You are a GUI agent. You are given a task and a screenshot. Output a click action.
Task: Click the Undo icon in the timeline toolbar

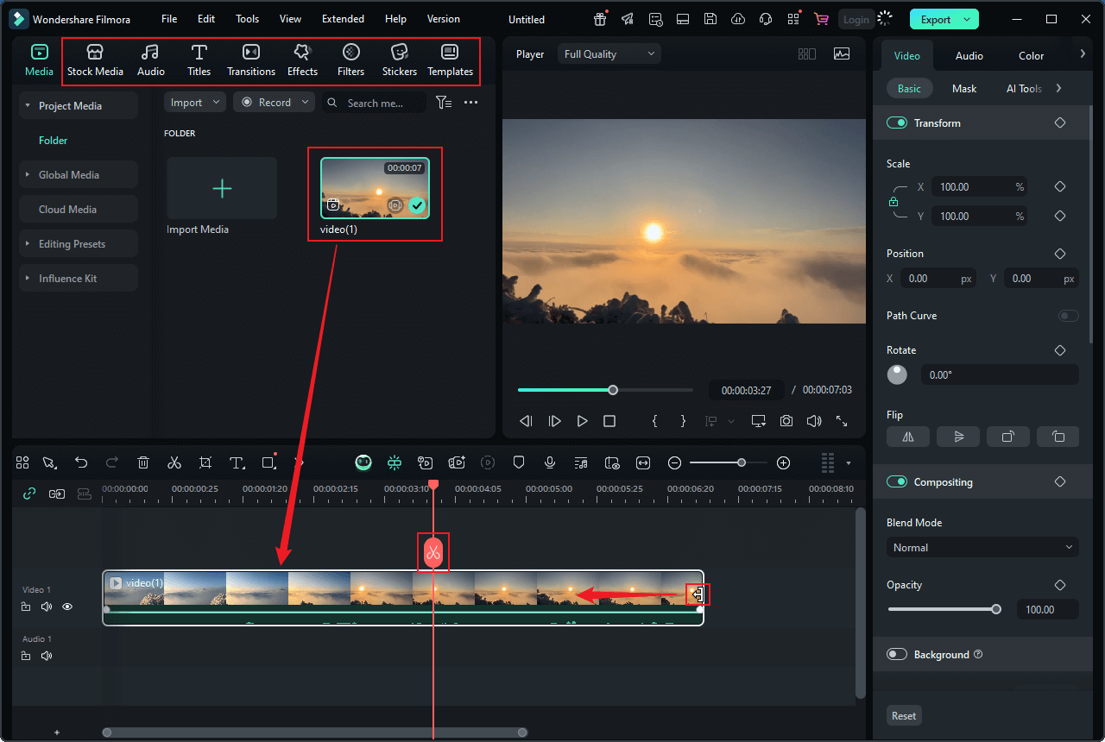tap(81, 462)
